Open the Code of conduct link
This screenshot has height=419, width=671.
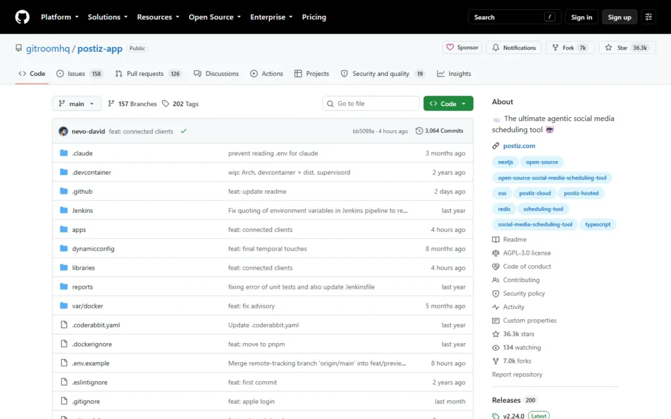click(527, 266)
